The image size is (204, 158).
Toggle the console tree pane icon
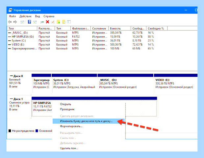[22, 22]
